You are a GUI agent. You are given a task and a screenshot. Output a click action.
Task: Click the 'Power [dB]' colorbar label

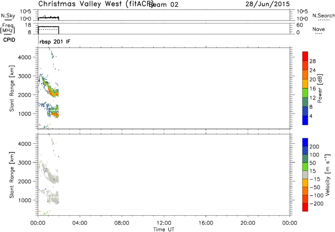pyautogui.click(x=320, y=88)
